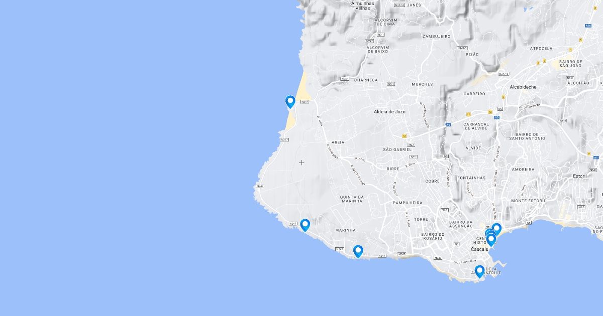Screen dimensions: 603x316
Task: Click the front pin over Centro Histórico
Action: [x=491, y=240]
